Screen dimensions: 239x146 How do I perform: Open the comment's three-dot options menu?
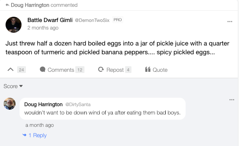pos(232,100)
